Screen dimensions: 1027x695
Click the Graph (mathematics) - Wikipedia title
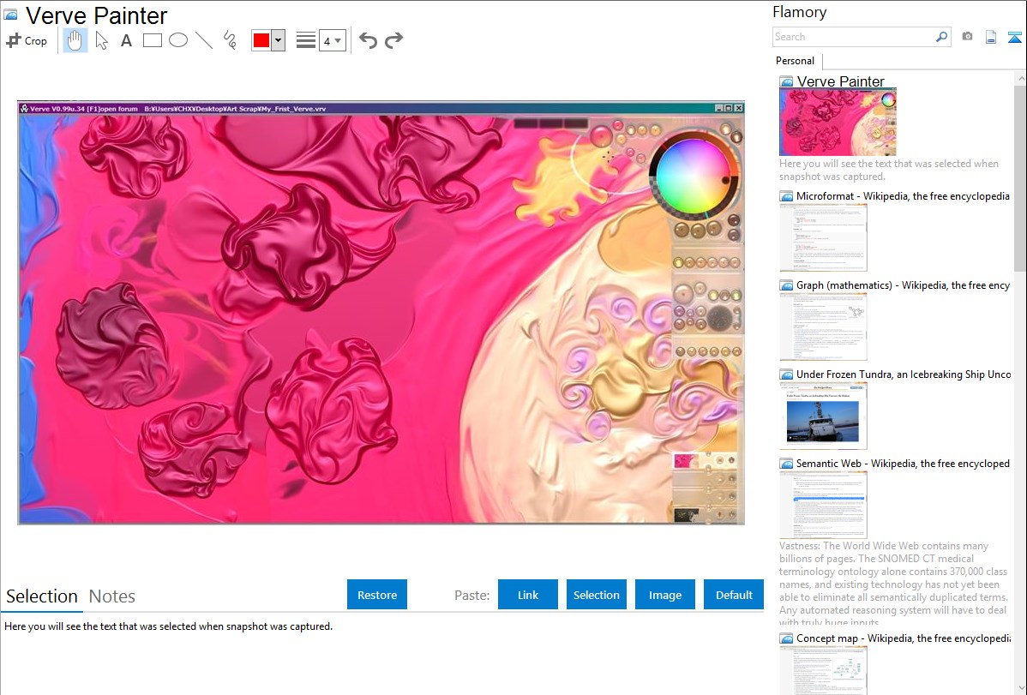click(903, 285)
